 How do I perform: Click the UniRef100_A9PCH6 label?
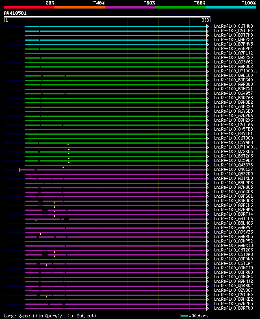coord(233,205)
